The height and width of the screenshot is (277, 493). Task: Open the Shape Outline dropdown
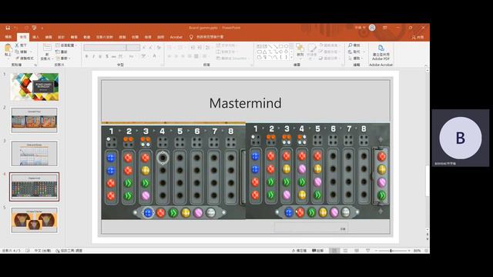point(329,52)
